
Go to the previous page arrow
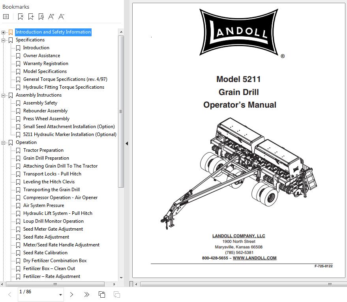click(x=10, y=295)
